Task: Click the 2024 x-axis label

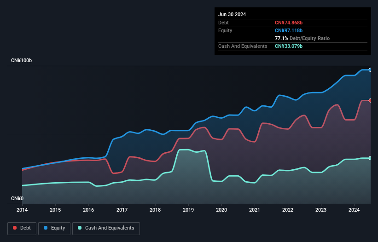Action: tap(354, 210)
